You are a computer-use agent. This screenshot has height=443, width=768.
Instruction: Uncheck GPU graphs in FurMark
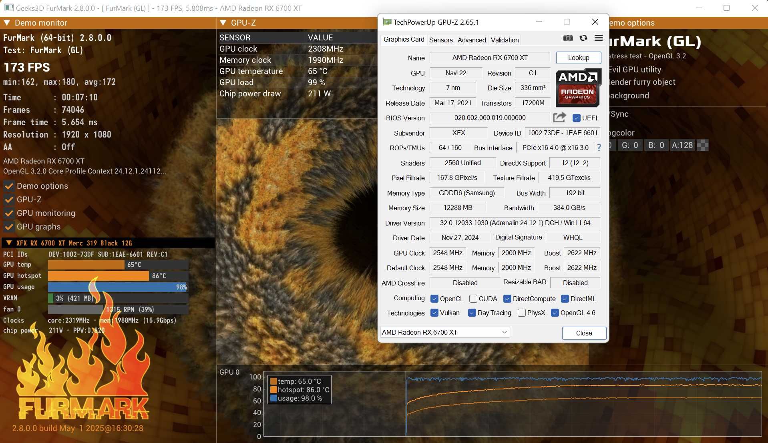[9, 227]
